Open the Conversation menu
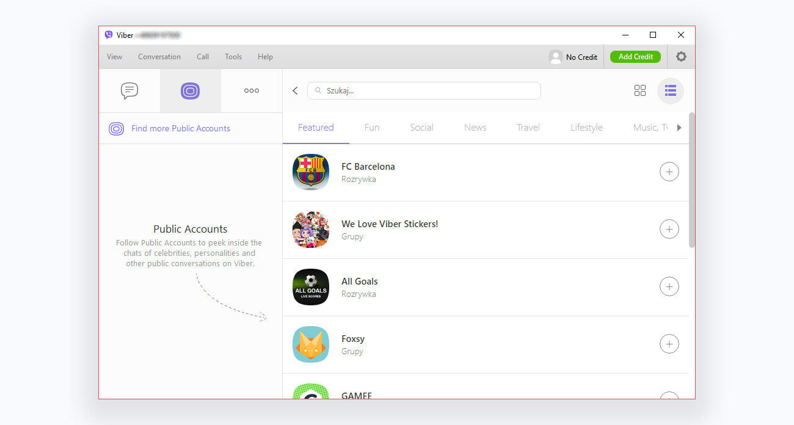This screenshot has height=425, width=794. tap(159, 57)
